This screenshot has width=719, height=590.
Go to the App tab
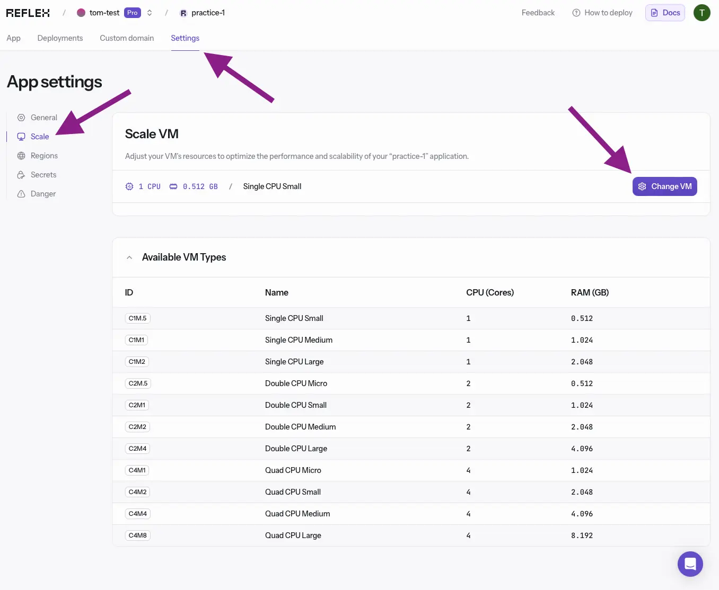pos(13,38)
